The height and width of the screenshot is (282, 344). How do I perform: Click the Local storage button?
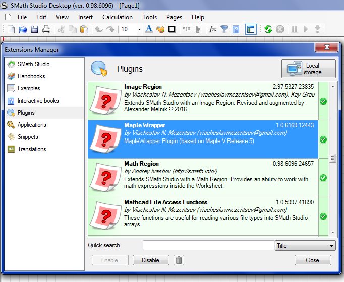tap(308, 69)
